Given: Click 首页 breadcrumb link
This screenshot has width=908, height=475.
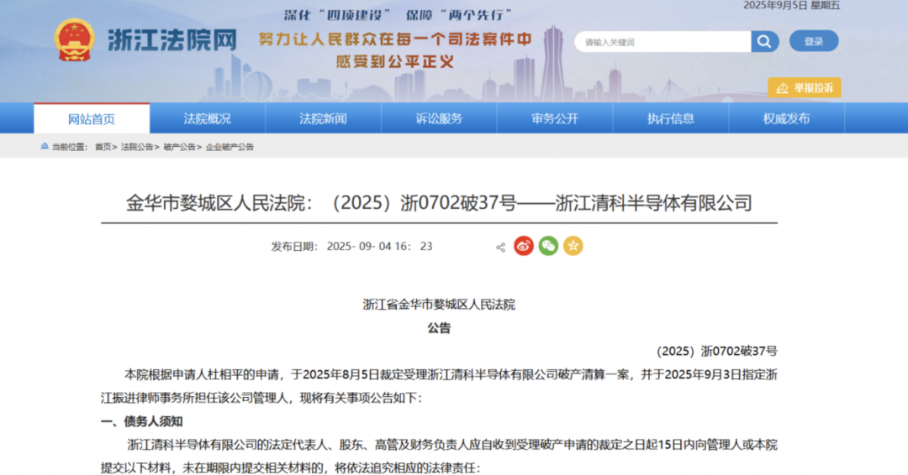Looking at the screenshot, I should click(103, 147).
